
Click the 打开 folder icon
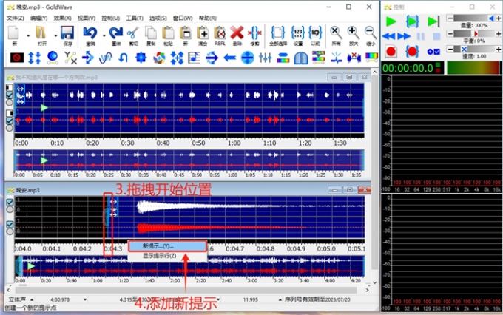pyautogui.click(x=41, y=33)
